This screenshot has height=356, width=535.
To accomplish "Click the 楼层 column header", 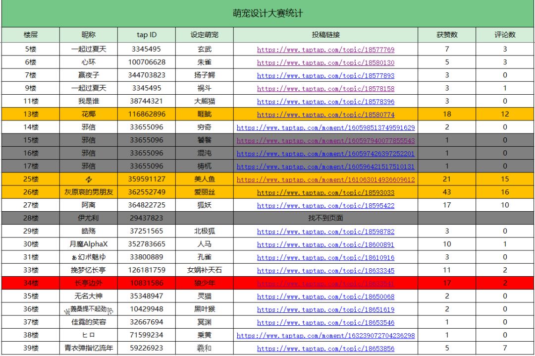I will (x=31, y=35).
